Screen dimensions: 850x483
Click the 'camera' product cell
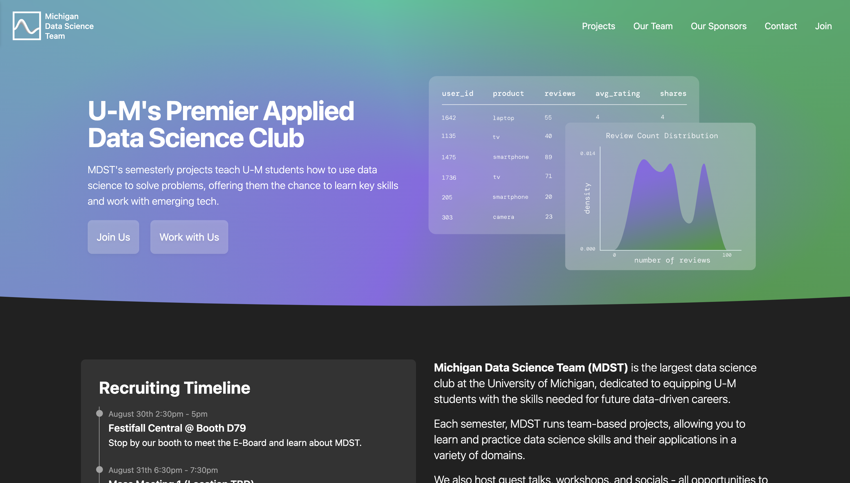tap(503, 217)
